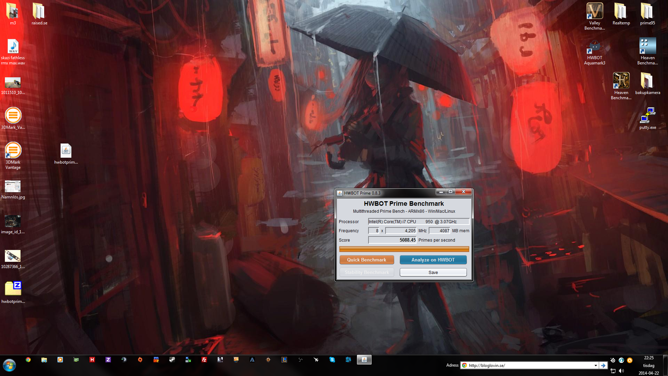Click Analyze on HWBOT button
Screen dimensions: 668x376
[x=433, y=260]
